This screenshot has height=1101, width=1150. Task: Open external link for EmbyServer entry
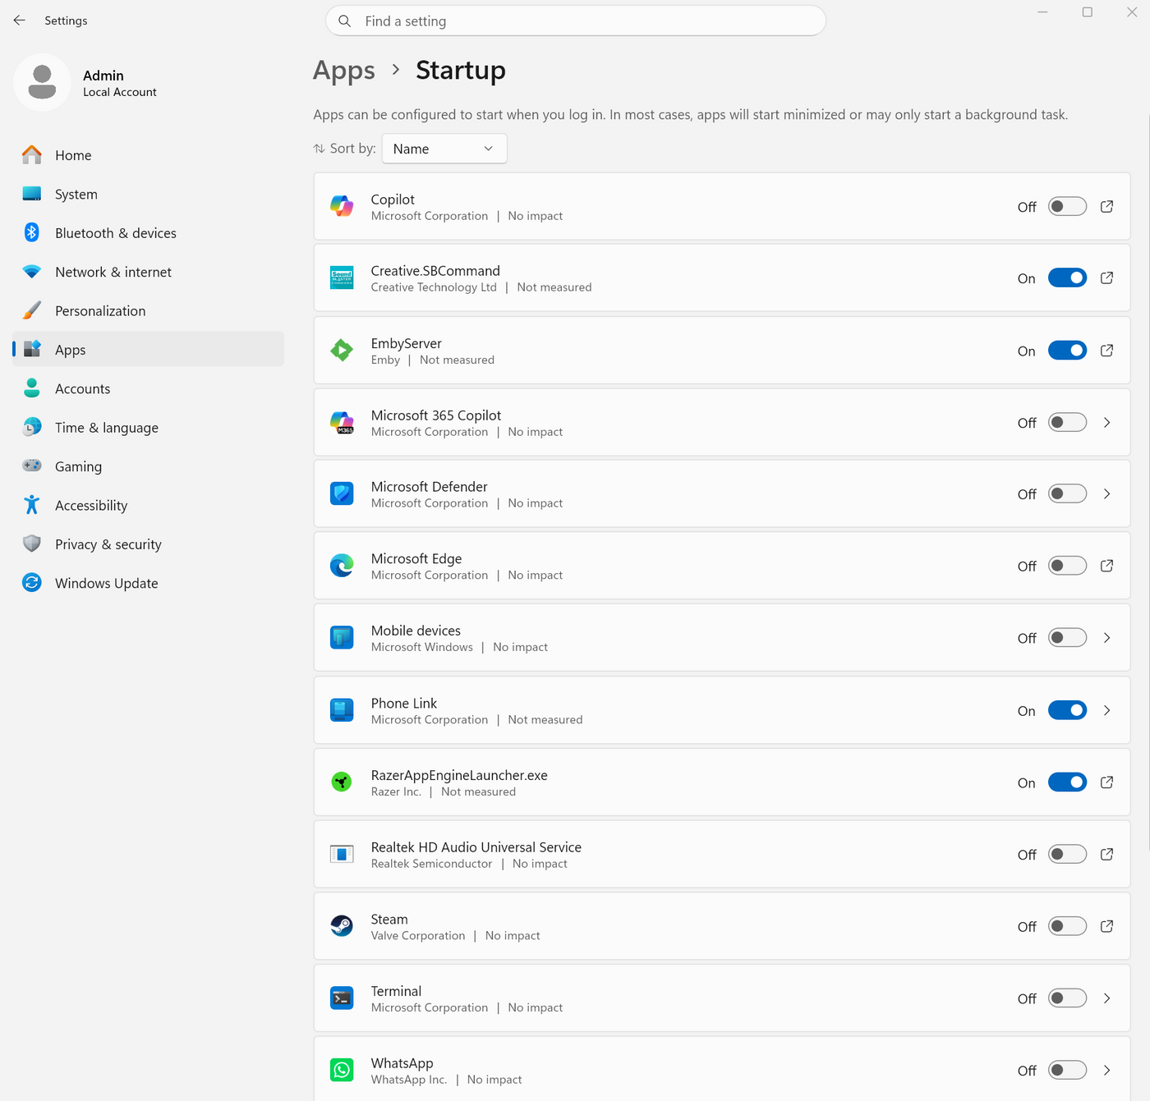pyautogui.click(x=1106, y=351)
